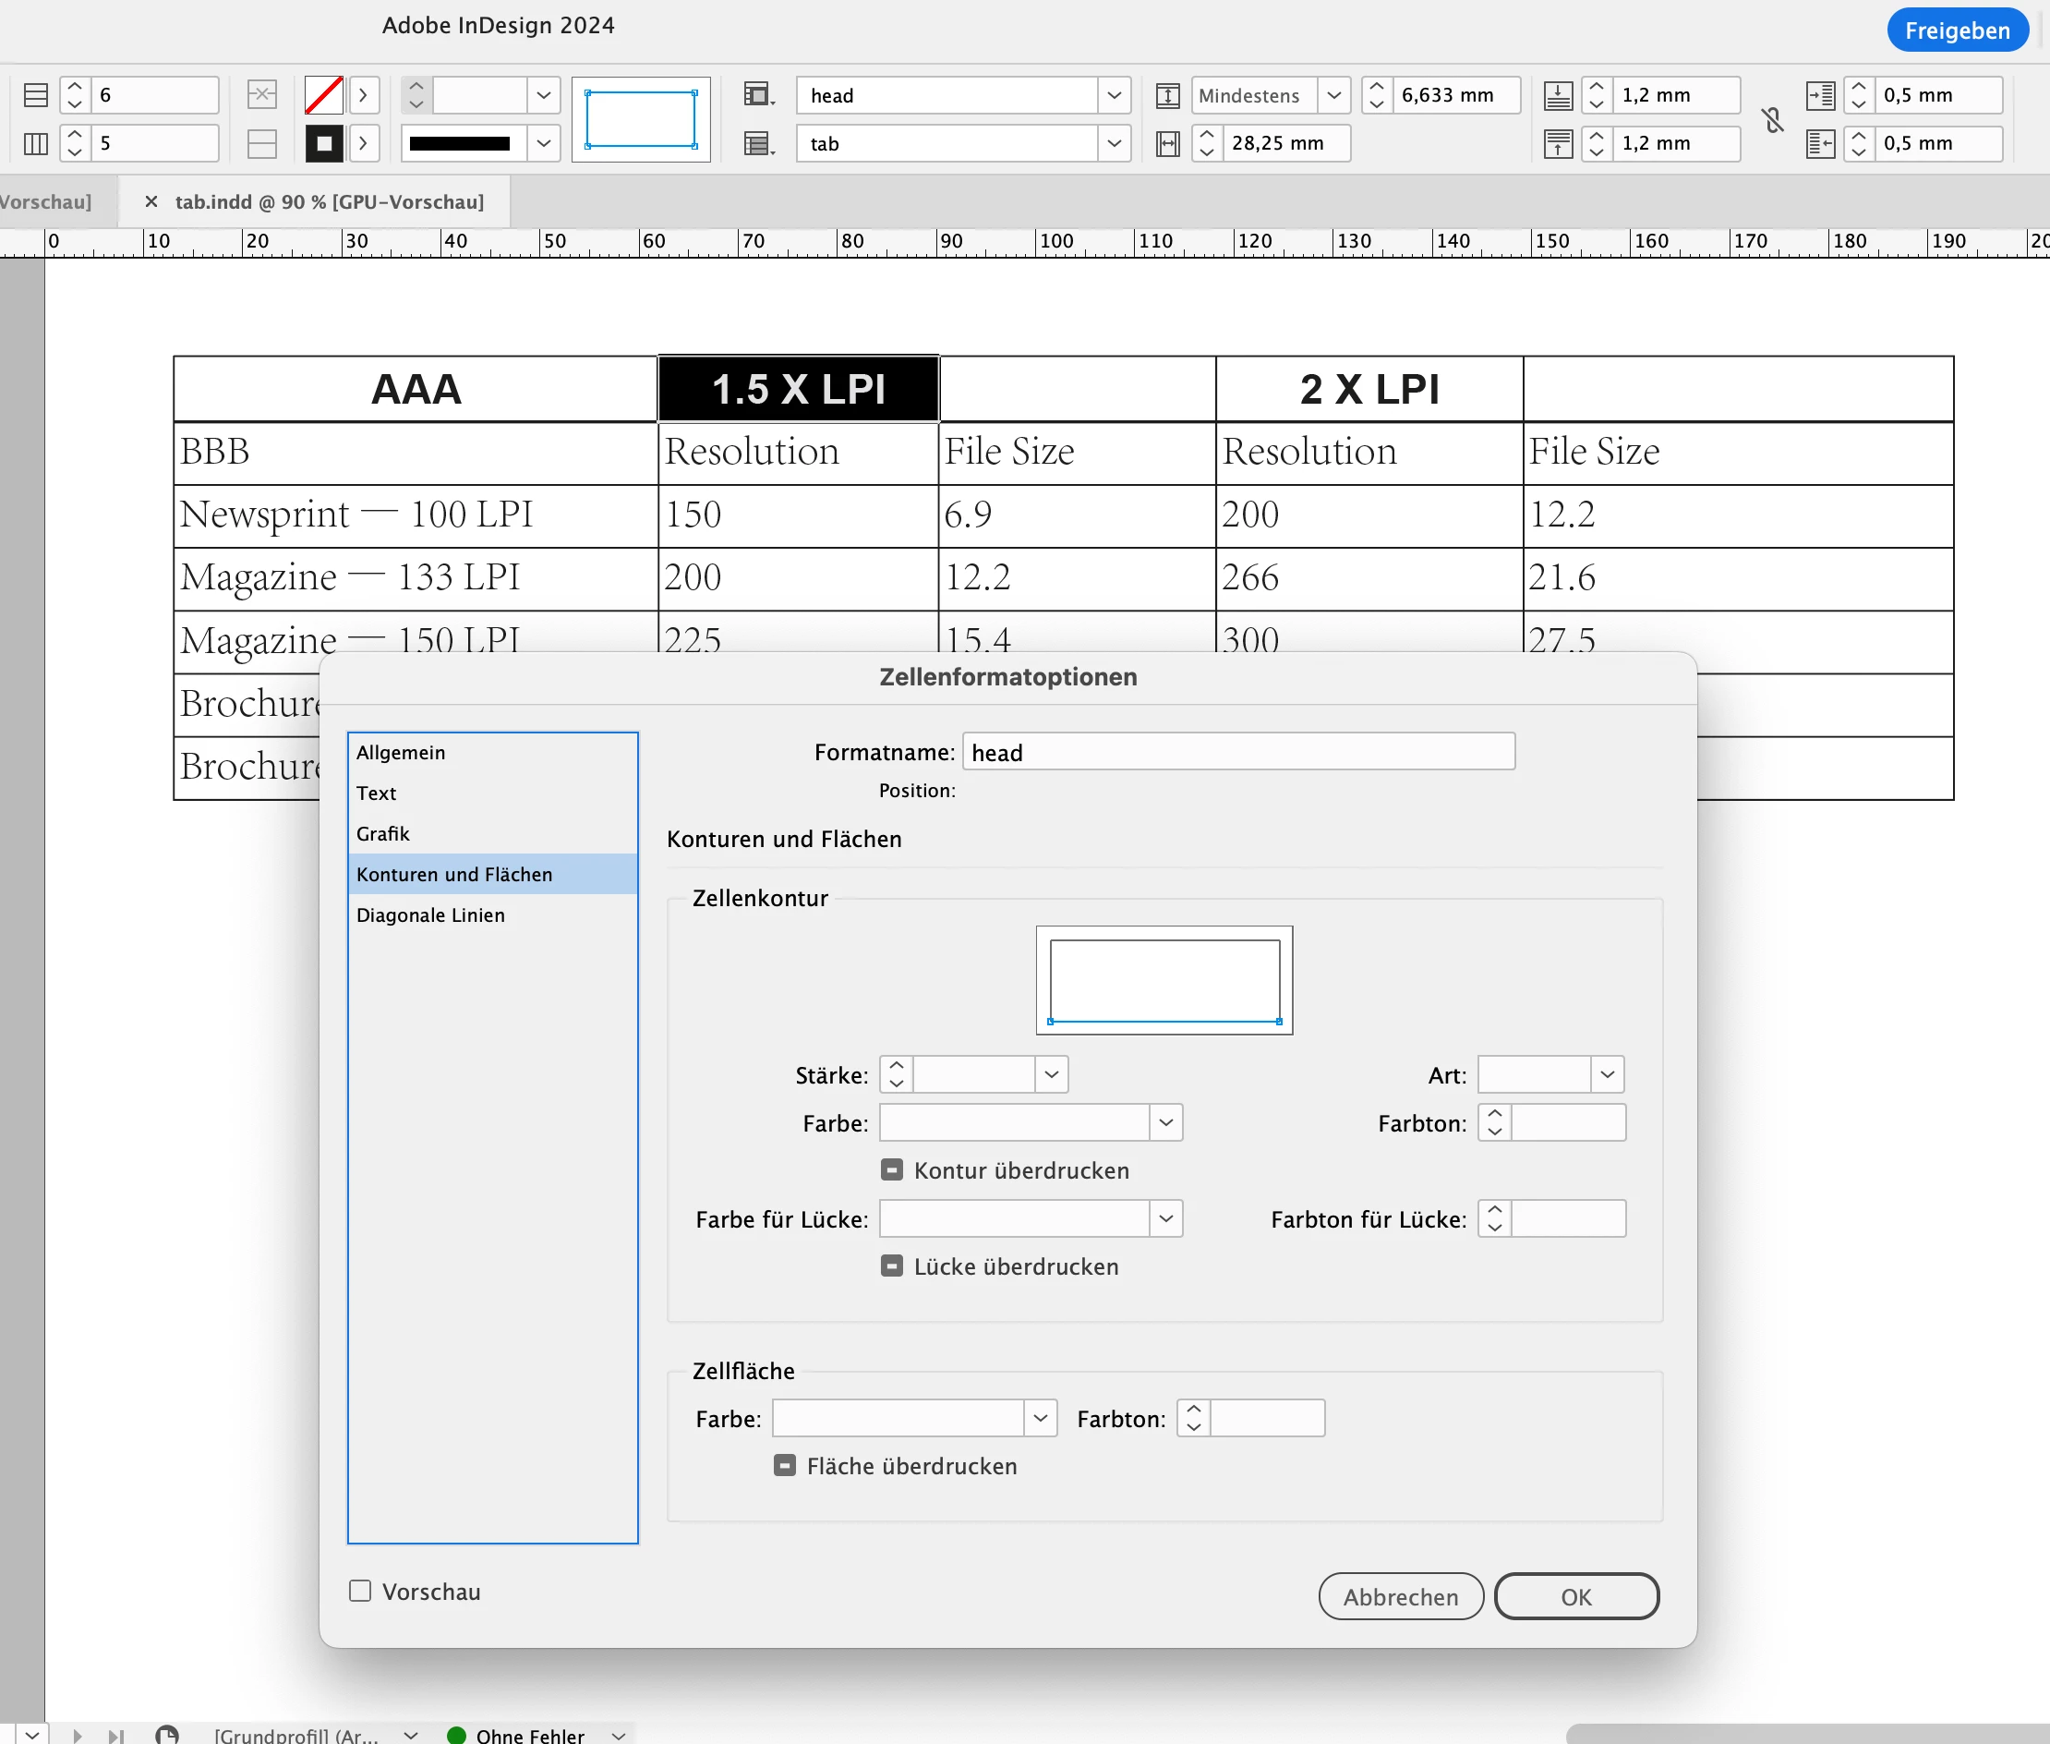Click the table style icon beside tab
The height and width of the screenshot is (1744, 2050).
[x=758, y=143]
